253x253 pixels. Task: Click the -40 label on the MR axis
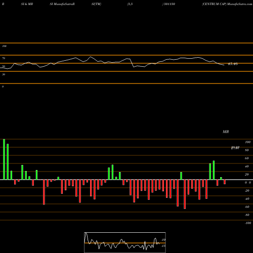247,199
